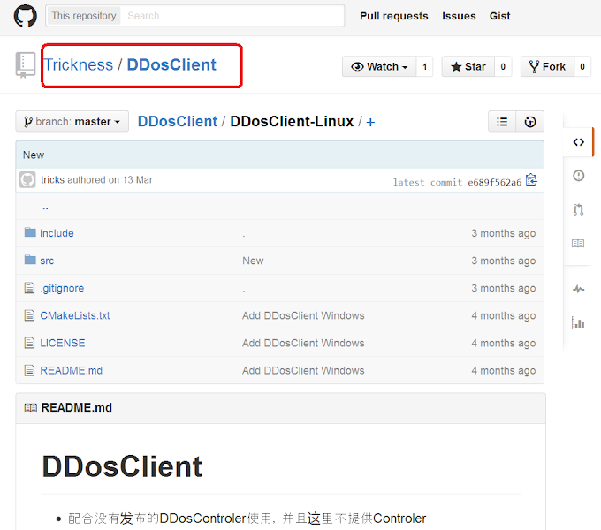Open the Watch dropdown button
This screenshot has width=601, height=530.
[379, 66]
